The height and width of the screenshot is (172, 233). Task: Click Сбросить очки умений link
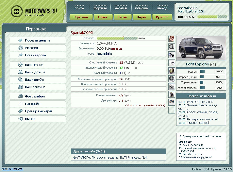click(x=145, y=105)
